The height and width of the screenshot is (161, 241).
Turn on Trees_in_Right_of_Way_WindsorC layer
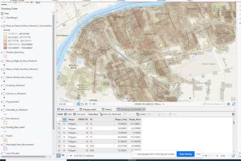coord(4,61)
